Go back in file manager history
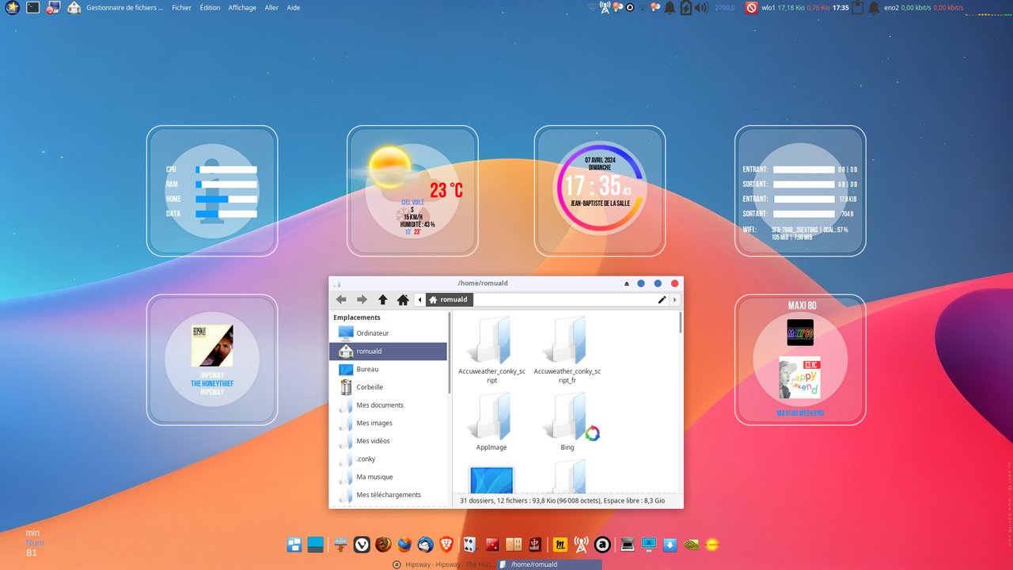The height and width of the screenshot is (570, 1013). pos(341,300)
